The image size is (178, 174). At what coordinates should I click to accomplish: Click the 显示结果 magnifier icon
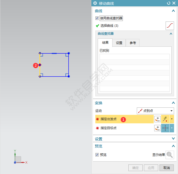170,155
